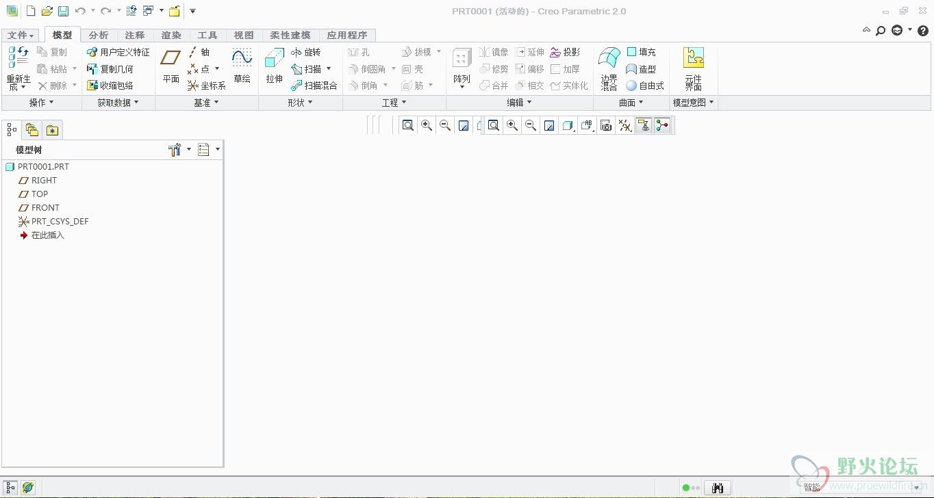Close the window using the quick access folder icon
Viewport: 934px width, 498px height.
point(175,11)
